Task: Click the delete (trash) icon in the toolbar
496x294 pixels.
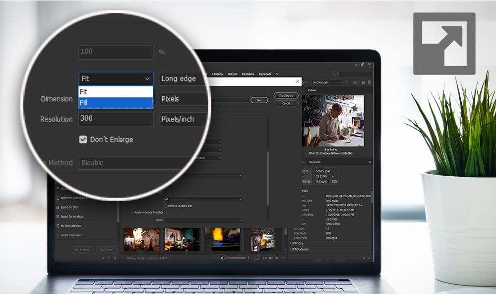Action: [369, 82]
